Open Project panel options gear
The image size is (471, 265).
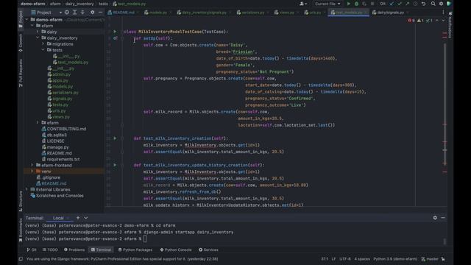[93, 13]
